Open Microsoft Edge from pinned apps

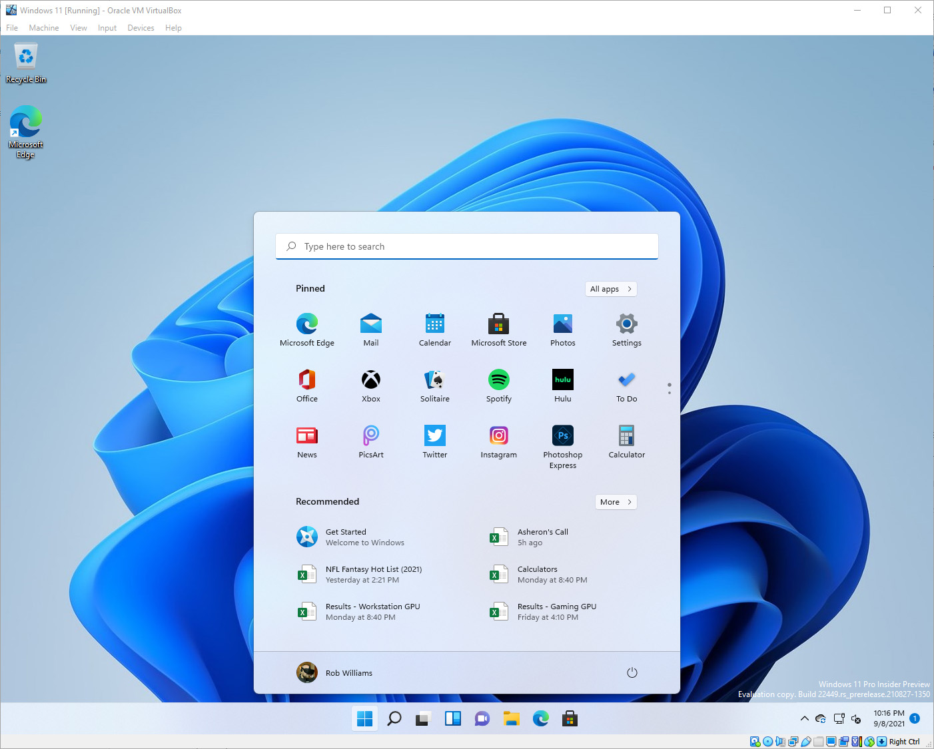point(307,330)
